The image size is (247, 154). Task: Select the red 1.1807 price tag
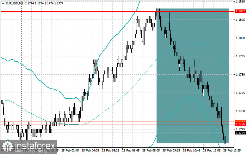tap(240, 11)
